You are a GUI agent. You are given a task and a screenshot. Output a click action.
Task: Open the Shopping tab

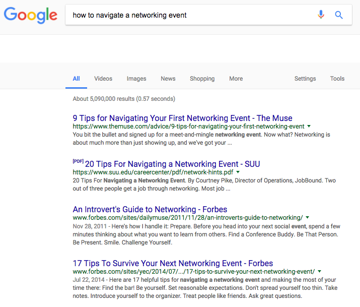[202, 79]
